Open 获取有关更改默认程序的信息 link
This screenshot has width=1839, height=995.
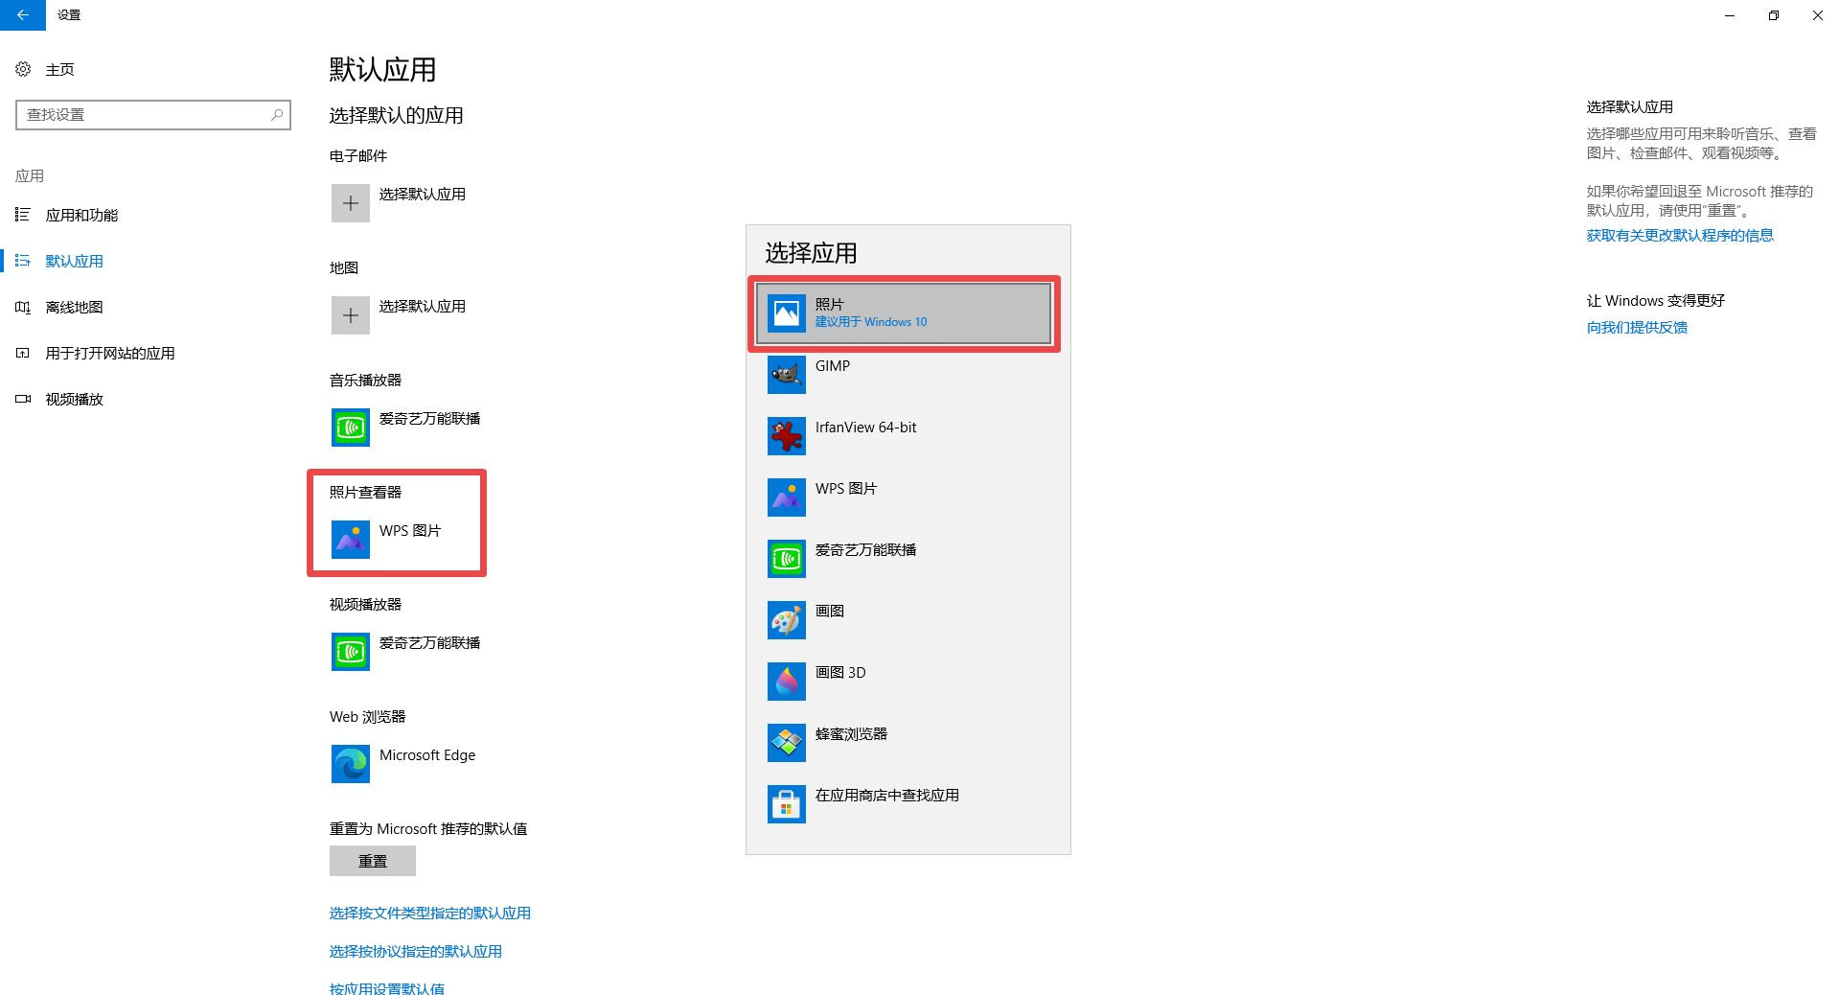pyautogui.click(x=1680, y=236)
